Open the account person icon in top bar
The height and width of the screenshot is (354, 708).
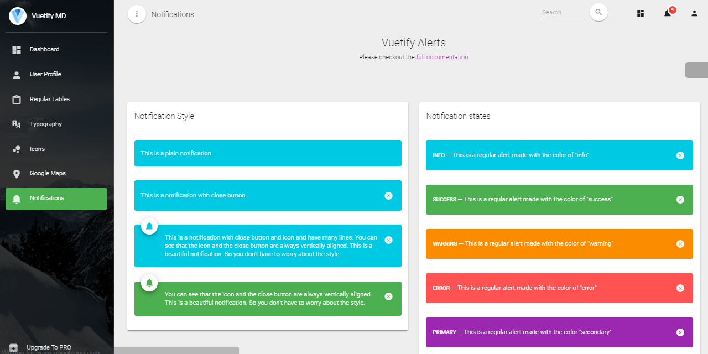click(x=694, y=13)
